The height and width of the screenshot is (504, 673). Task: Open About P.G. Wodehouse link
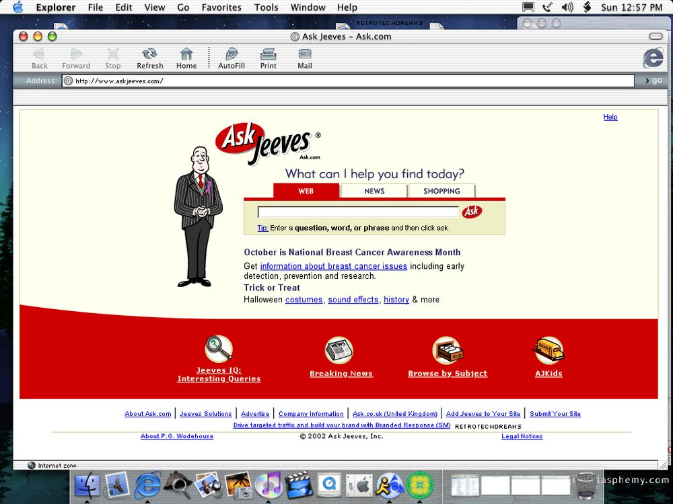[x=177, y=436]
